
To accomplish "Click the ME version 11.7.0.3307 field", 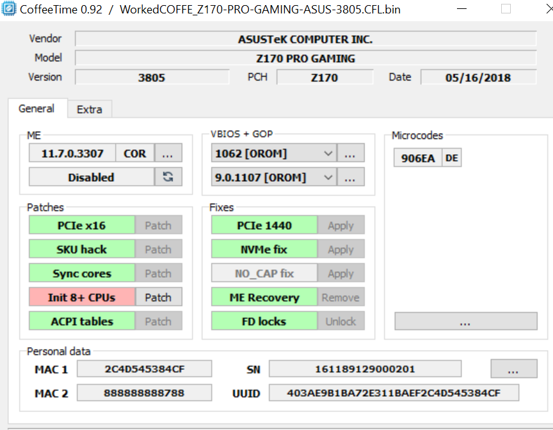I will pos(72,153).
